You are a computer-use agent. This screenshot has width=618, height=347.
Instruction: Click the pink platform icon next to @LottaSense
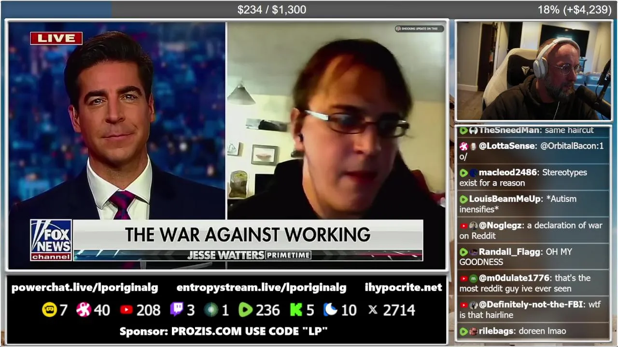point(463,146)
